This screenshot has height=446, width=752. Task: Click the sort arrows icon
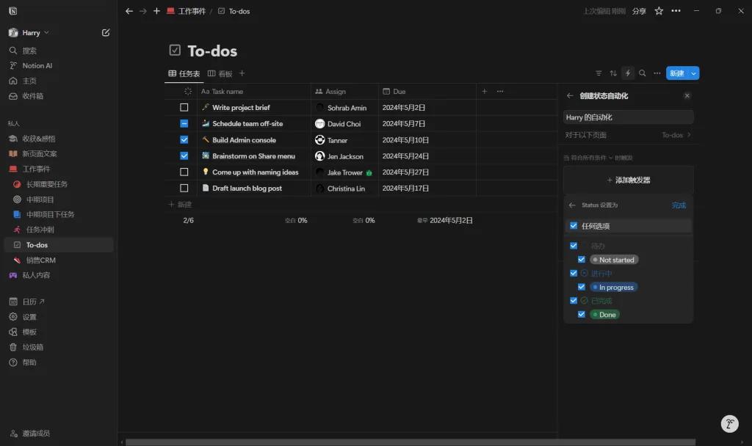(x=613, y=73)
